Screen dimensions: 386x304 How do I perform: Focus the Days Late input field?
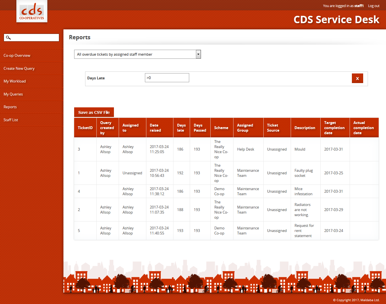tap(167, 78)
